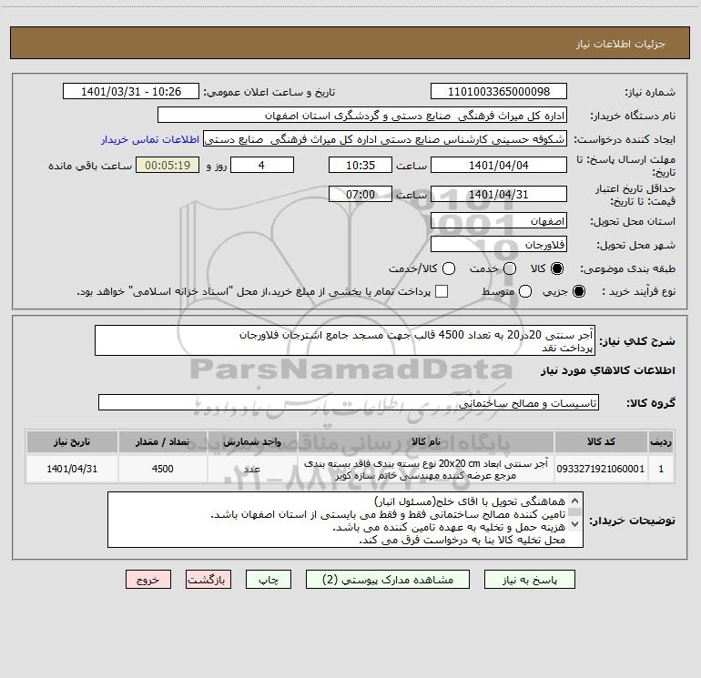Select the خدمت radio button
Image resolution: width=701 pixels, height=678 pixels.
tap(510, 268)
